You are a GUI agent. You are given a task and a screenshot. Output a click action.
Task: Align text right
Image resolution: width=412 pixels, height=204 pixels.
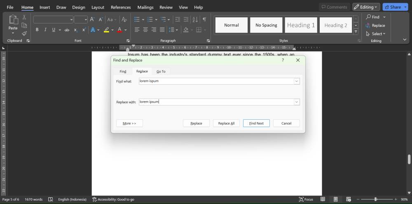[154, 30]
